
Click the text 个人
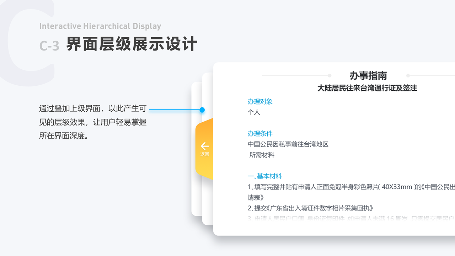[254, 112]
